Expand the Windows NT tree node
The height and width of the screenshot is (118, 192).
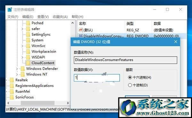point(17,75)
